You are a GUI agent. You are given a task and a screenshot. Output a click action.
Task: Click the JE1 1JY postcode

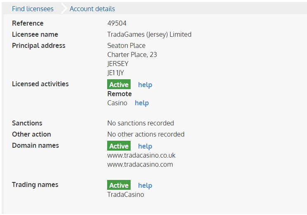point(115,73)
